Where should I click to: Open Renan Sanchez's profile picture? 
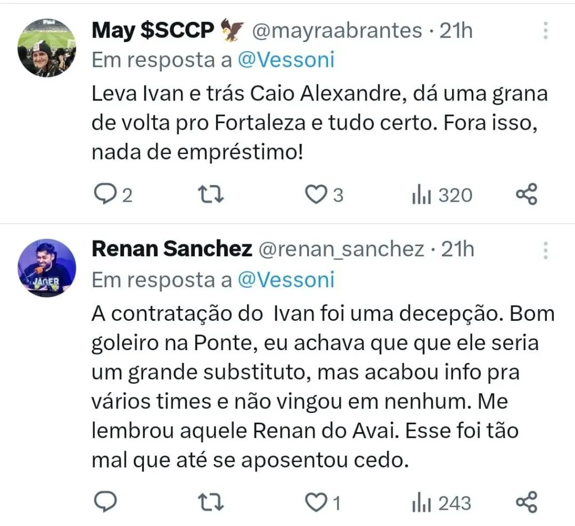click(x=47, y=267)
